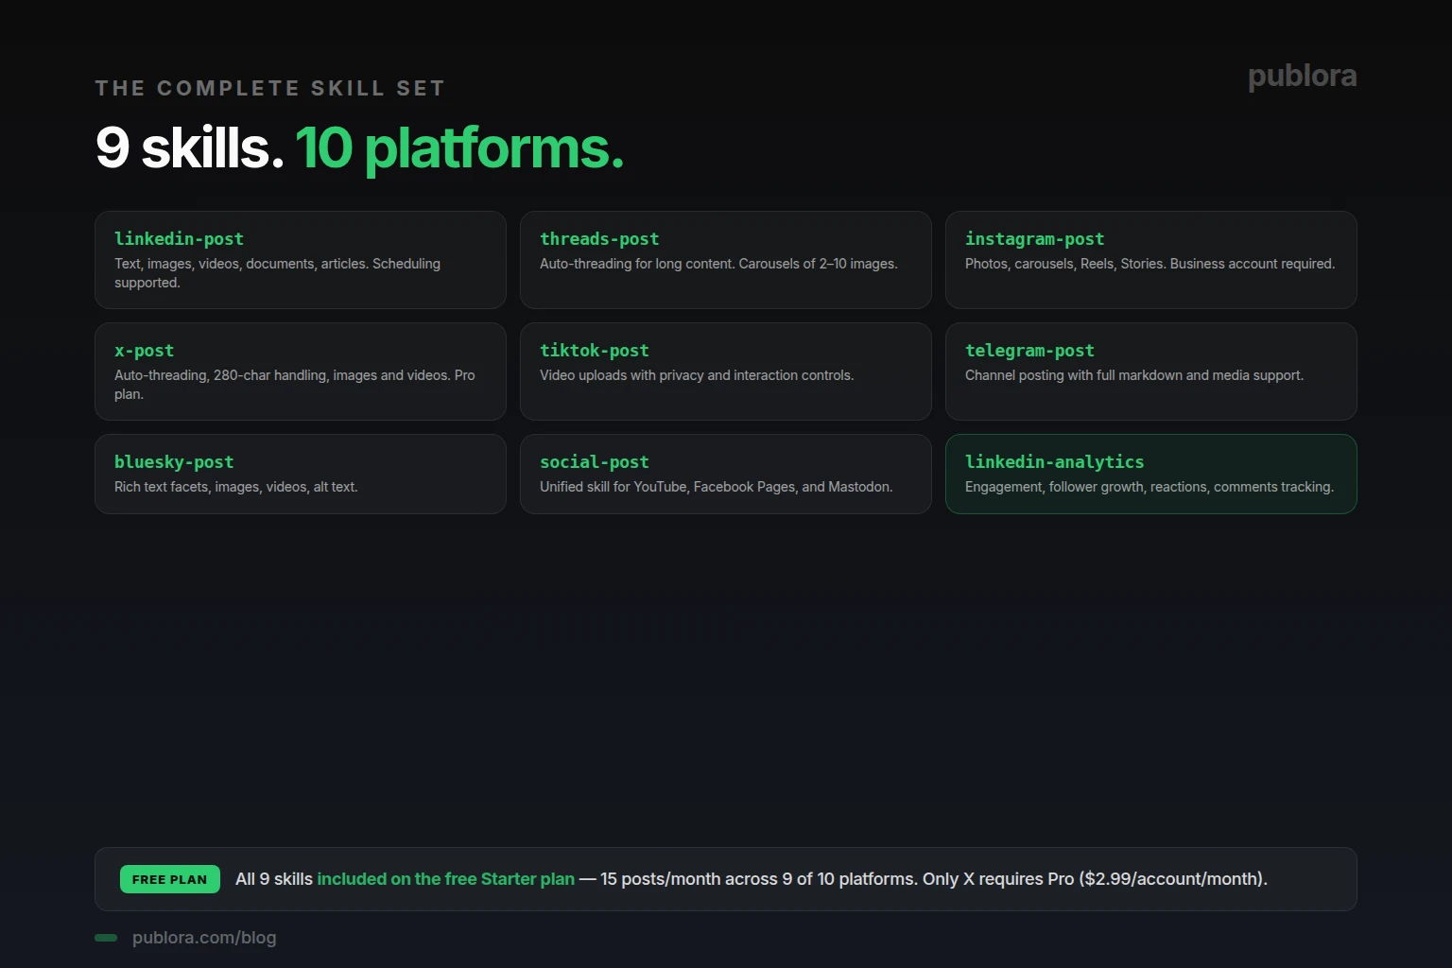The image size is (1452, 968).
Task: Click "Text, images, videos, documents" description
Action: click(277, 273)
